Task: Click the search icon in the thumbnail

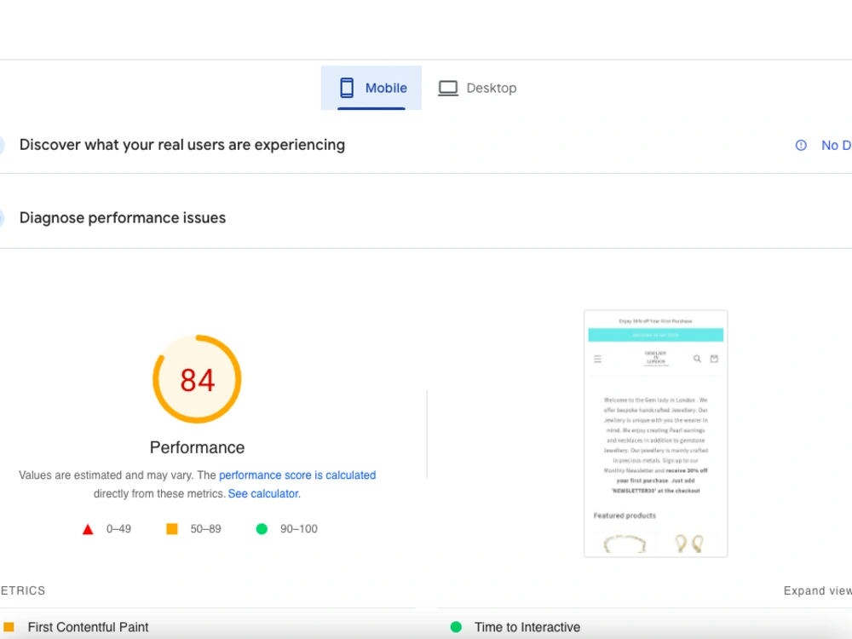Action: click(697, 359)
